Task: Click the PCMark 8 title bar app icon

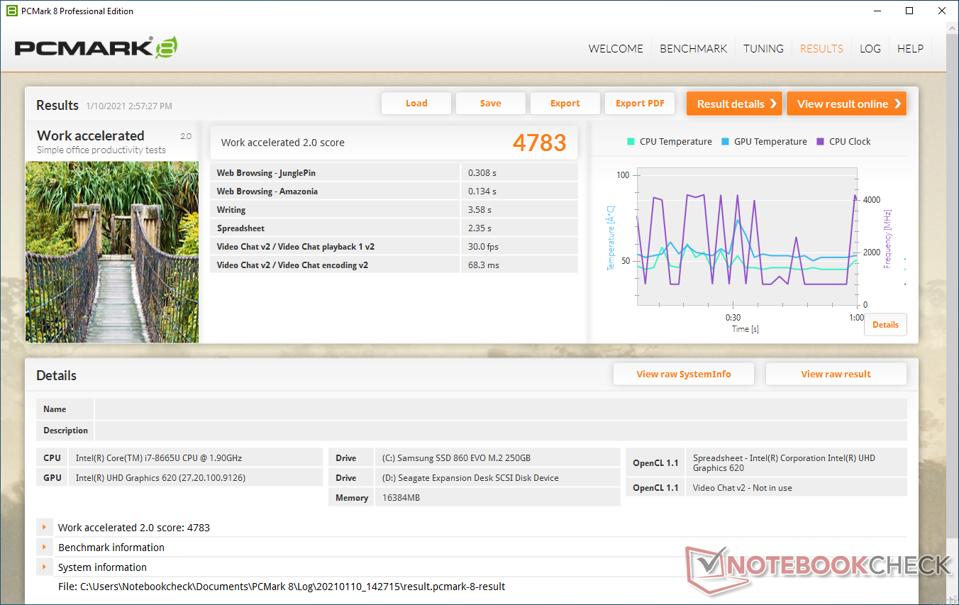Action: (x=11, y=11)
